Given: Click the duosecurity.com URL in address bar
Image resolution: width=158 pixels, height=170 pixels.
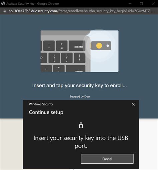Looking at the screenshot, I should coord(80,11).
